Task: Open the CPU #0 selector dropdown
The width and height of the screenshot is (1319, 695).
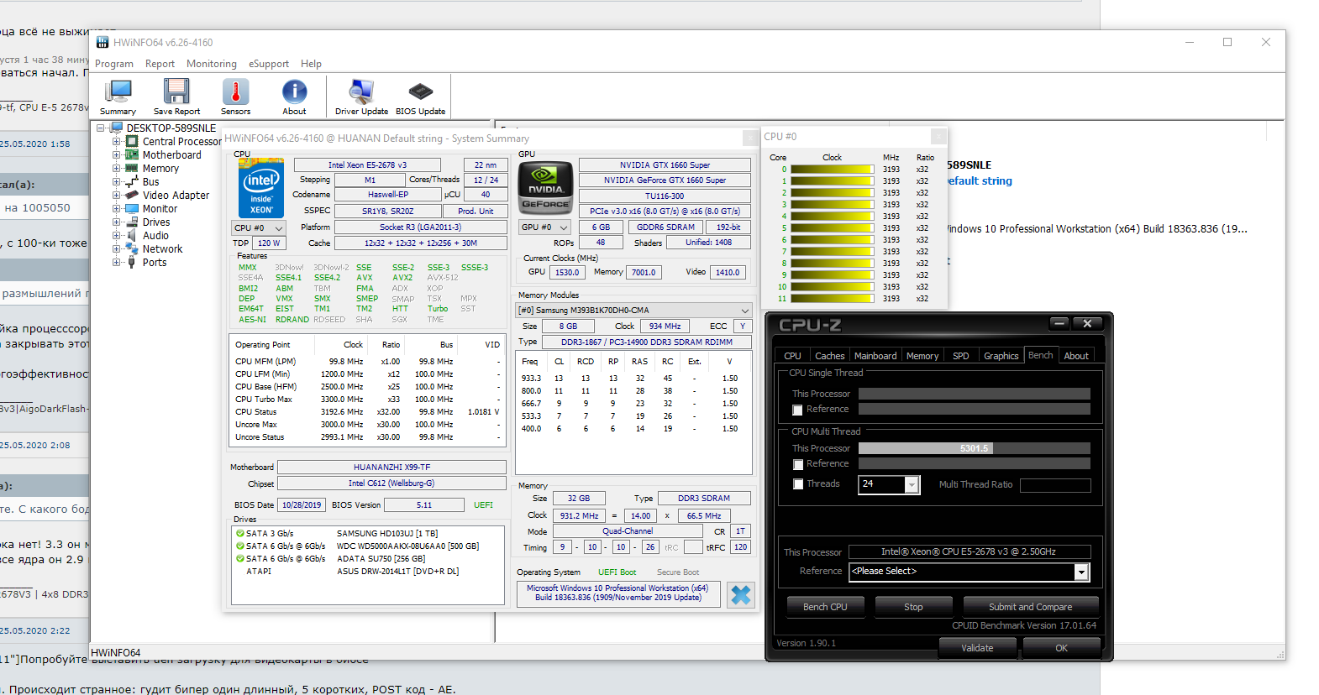Action: 259,227
